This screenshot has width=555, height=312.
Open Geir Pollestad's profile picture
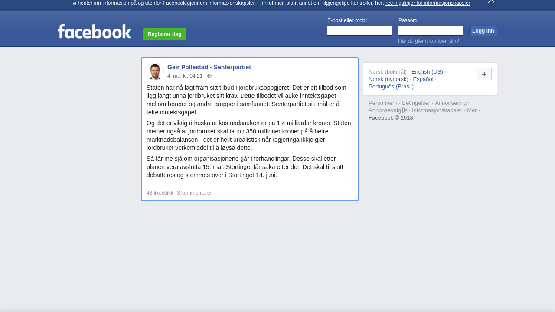click(155, 71)
